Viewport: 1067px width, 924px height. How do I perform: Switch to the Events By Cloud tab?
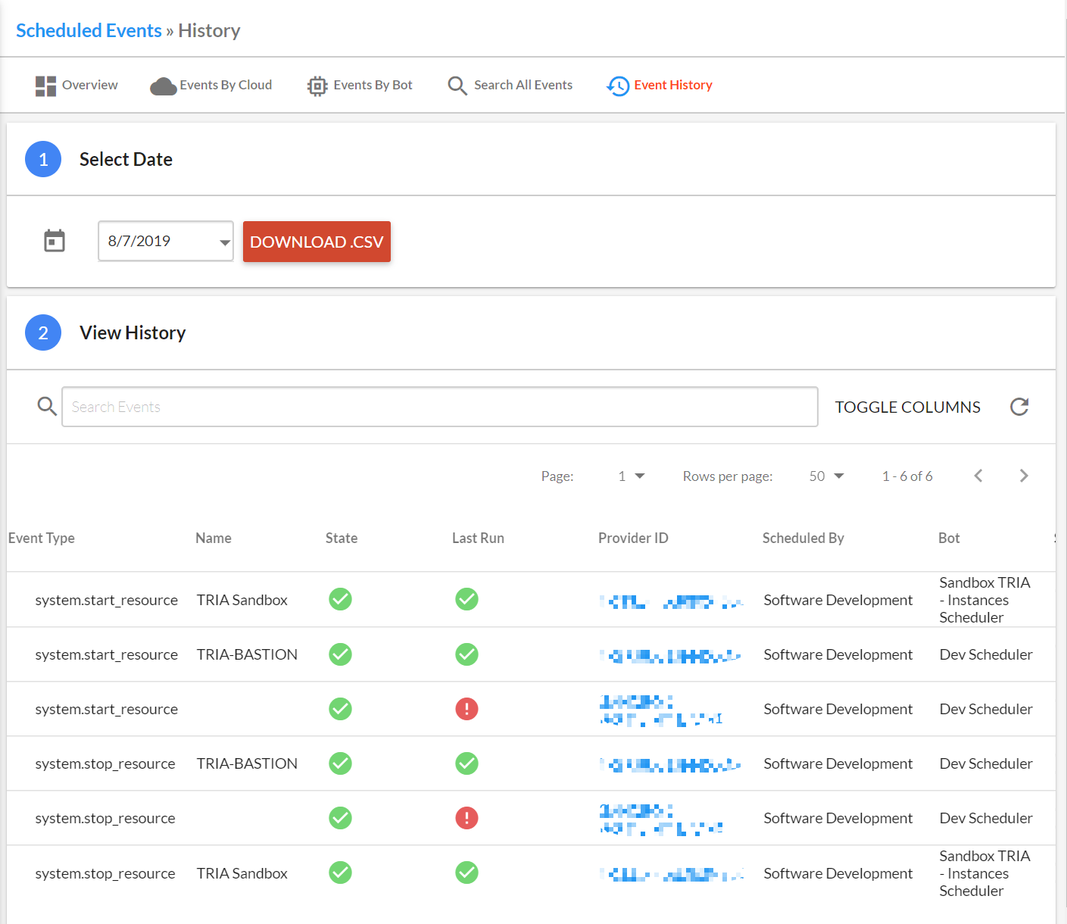211,85
